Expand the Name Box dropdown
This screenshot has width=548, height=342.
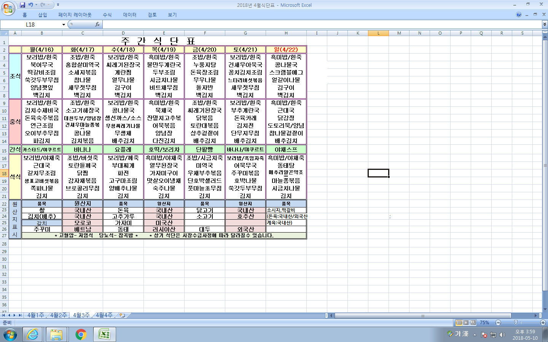click(64, 25)
